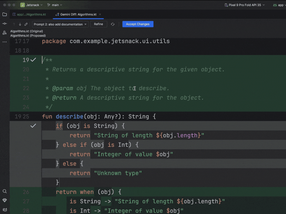Jump to previous difference arrow
Viewport: 286px width, 214px height.
(14, 24)
